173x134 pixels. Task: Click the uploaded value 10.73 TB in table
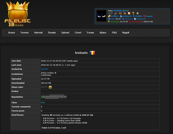(x=45, y=79)
